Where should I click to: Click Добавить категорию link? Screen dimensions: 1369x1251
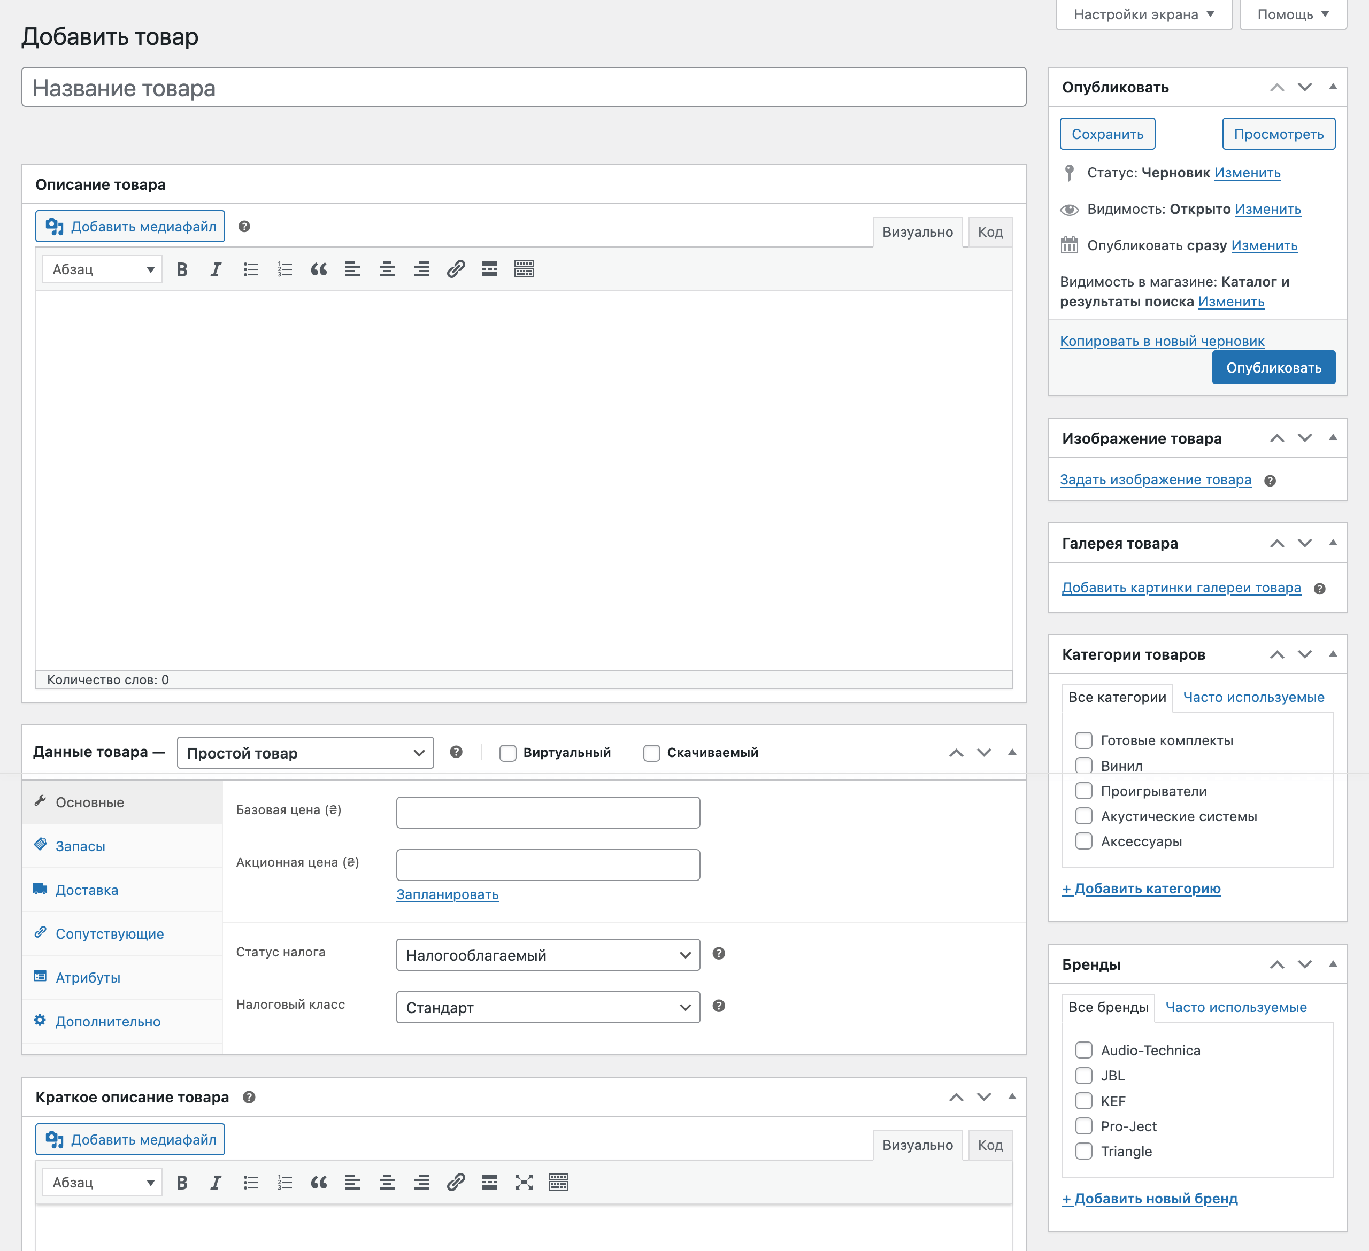(x=1142, y=889)
